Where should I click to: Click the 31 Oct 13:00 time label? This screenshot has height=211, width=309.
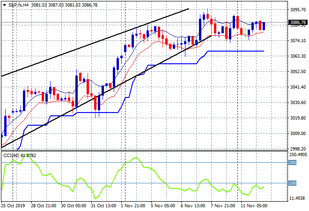(103, 206)
